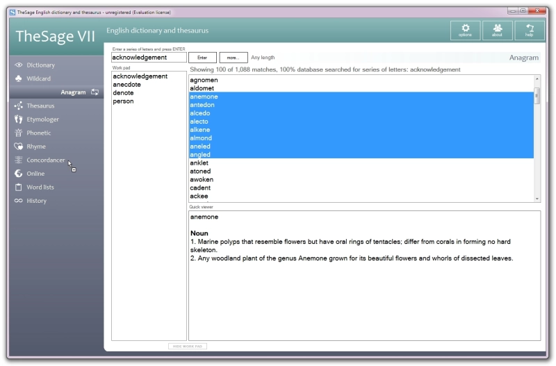
Task: Open the Phonetic search
Action: pyautogui.click(x=39, y=133)
